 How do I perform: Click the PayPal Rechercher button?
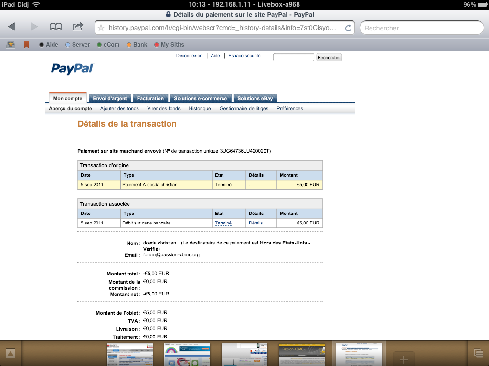click(329, 57)
